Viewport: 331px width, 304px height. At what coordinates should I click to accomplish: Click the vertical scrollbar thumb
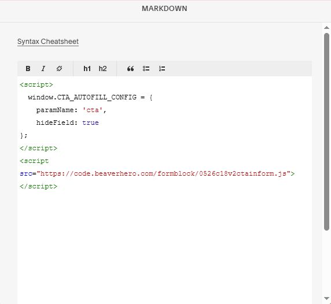326,132
